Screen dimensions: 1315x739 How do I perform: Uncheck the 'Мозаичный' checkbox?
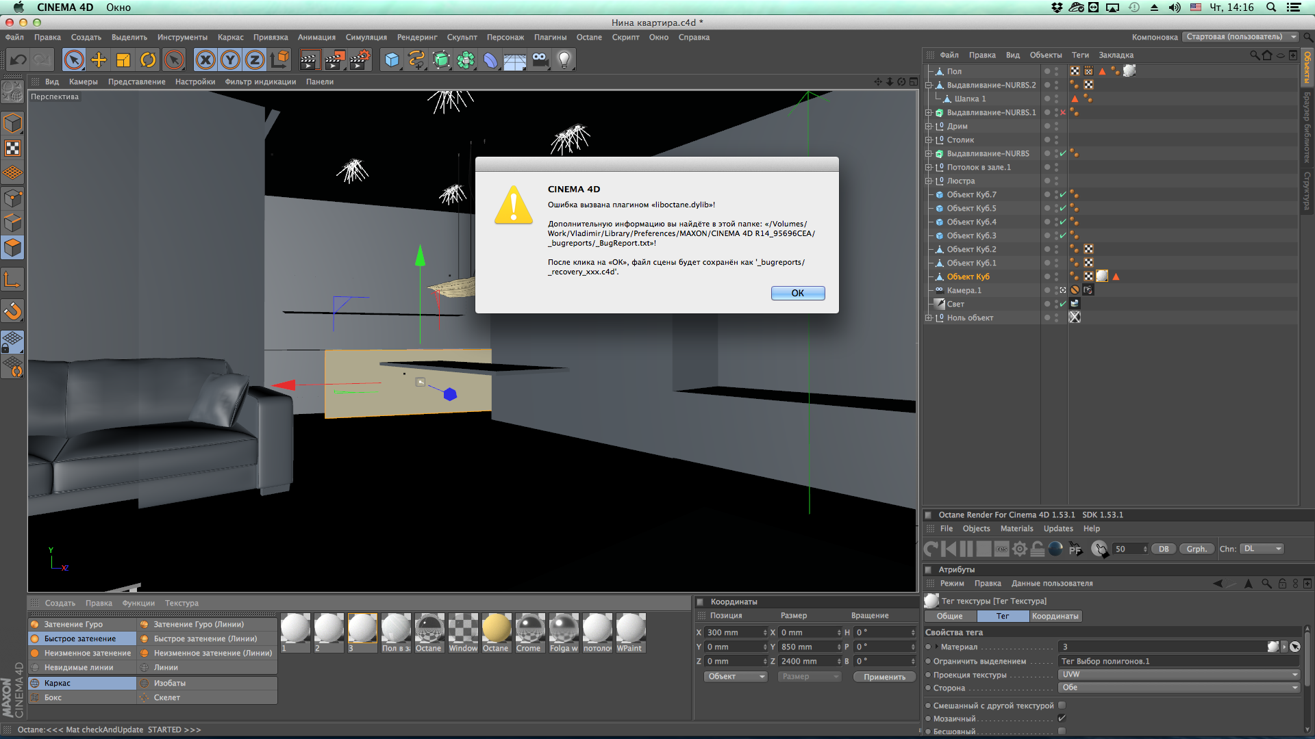[x=1062, y=718]
